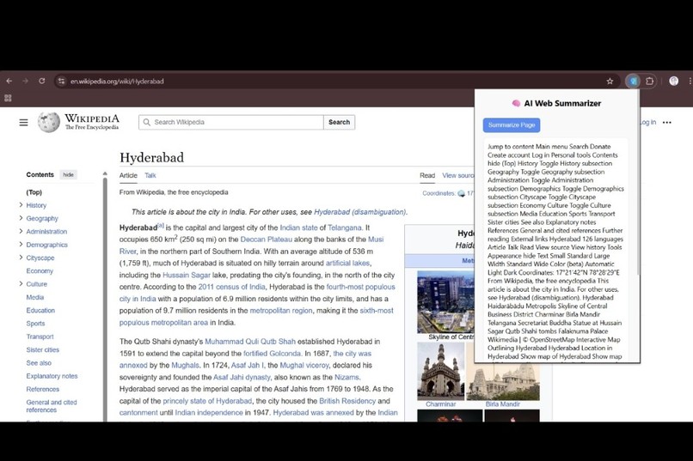The width and height of the screenshot is (693, 461).
Task: Open the Charminar caption link
Action: 440,404
